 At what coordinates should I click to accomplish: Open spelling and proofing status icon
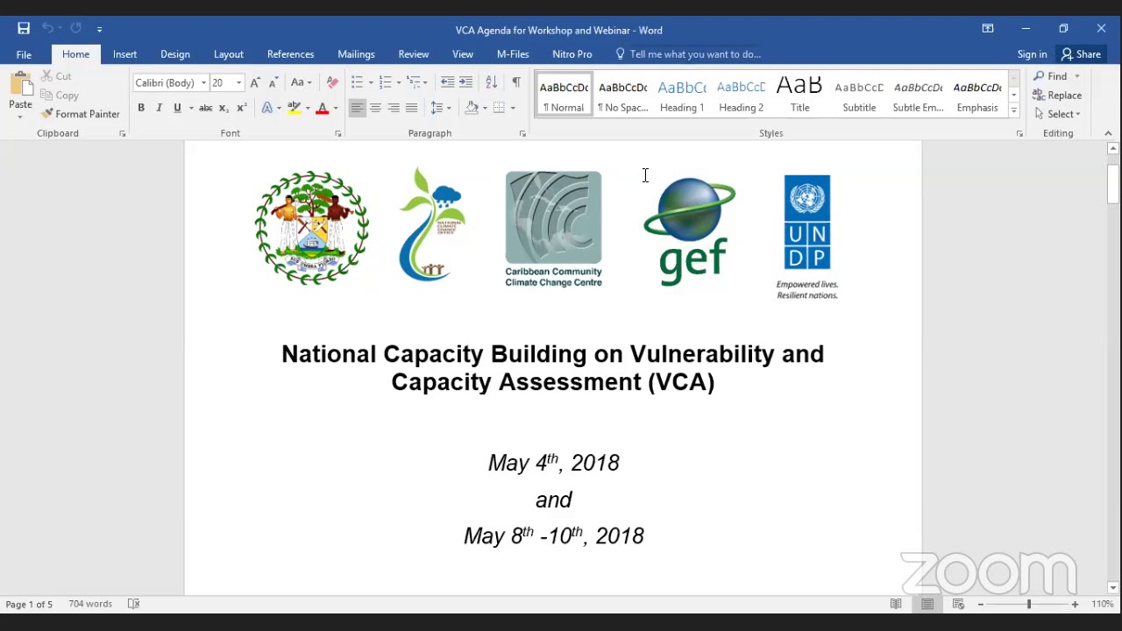click(133, 604)
